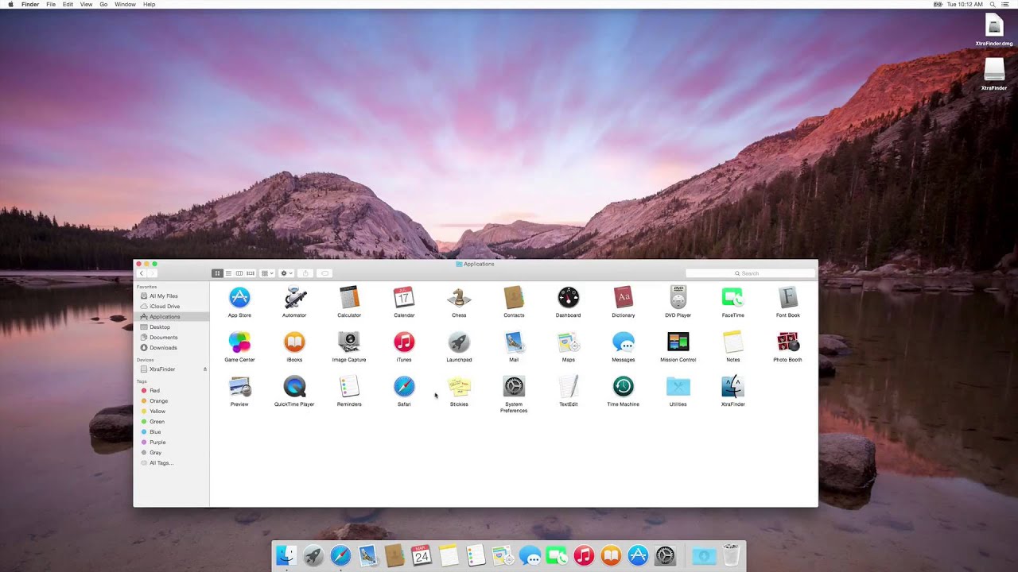Select the Stickies app icon
The height and width of the screenshot is (572, 1018).
tap(459, 387)
